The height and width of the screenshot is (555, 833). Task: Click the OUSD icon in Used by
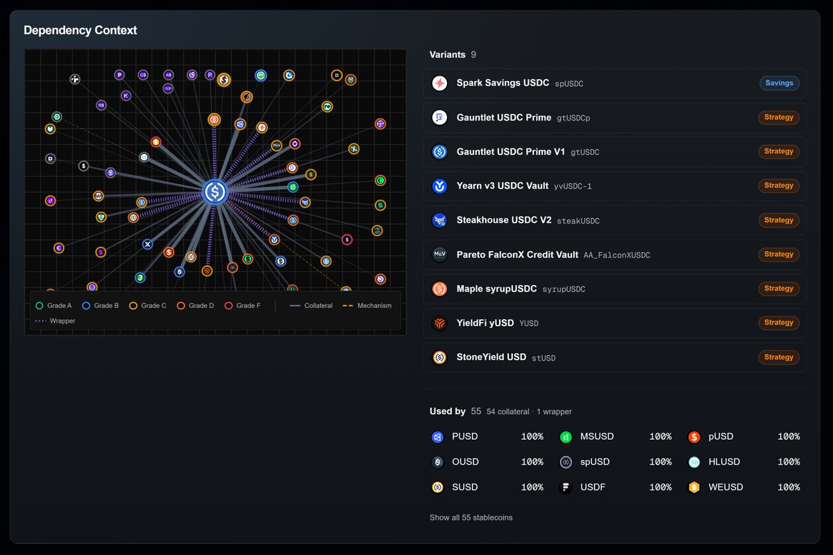point(437,462)
